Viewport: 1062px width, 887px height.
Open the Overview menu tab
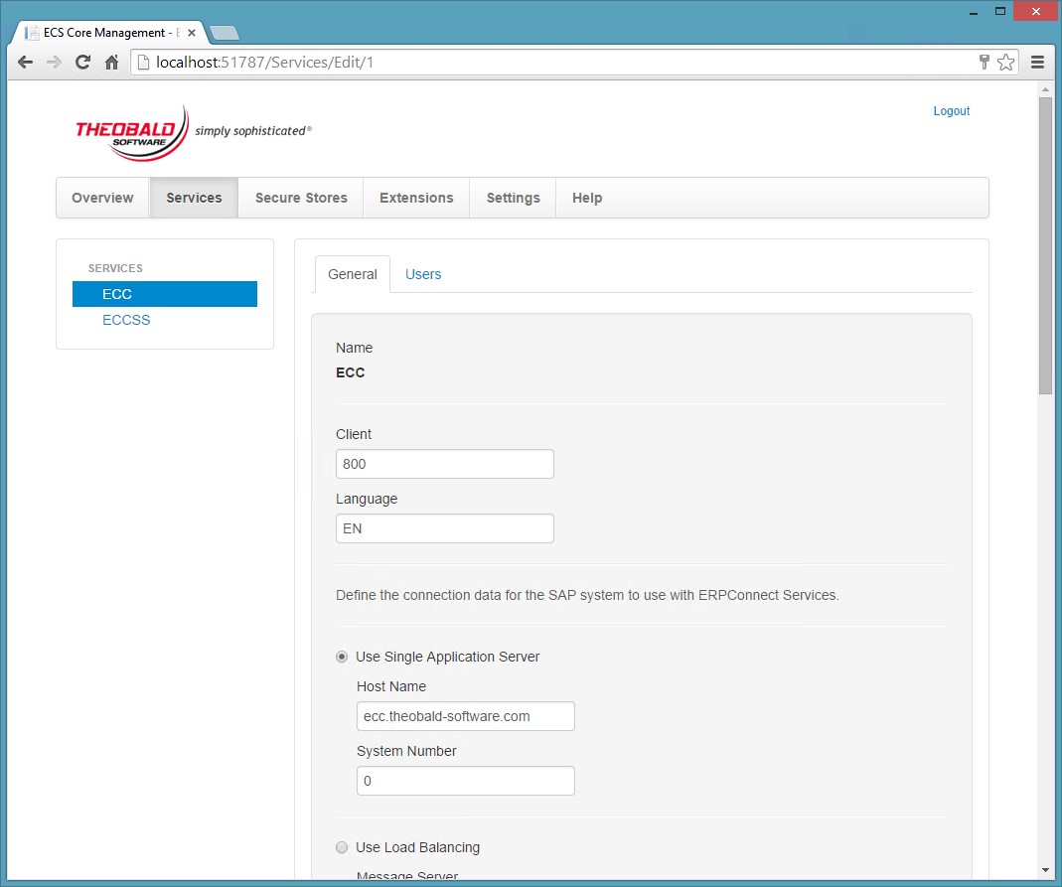[x=102, y=198]
